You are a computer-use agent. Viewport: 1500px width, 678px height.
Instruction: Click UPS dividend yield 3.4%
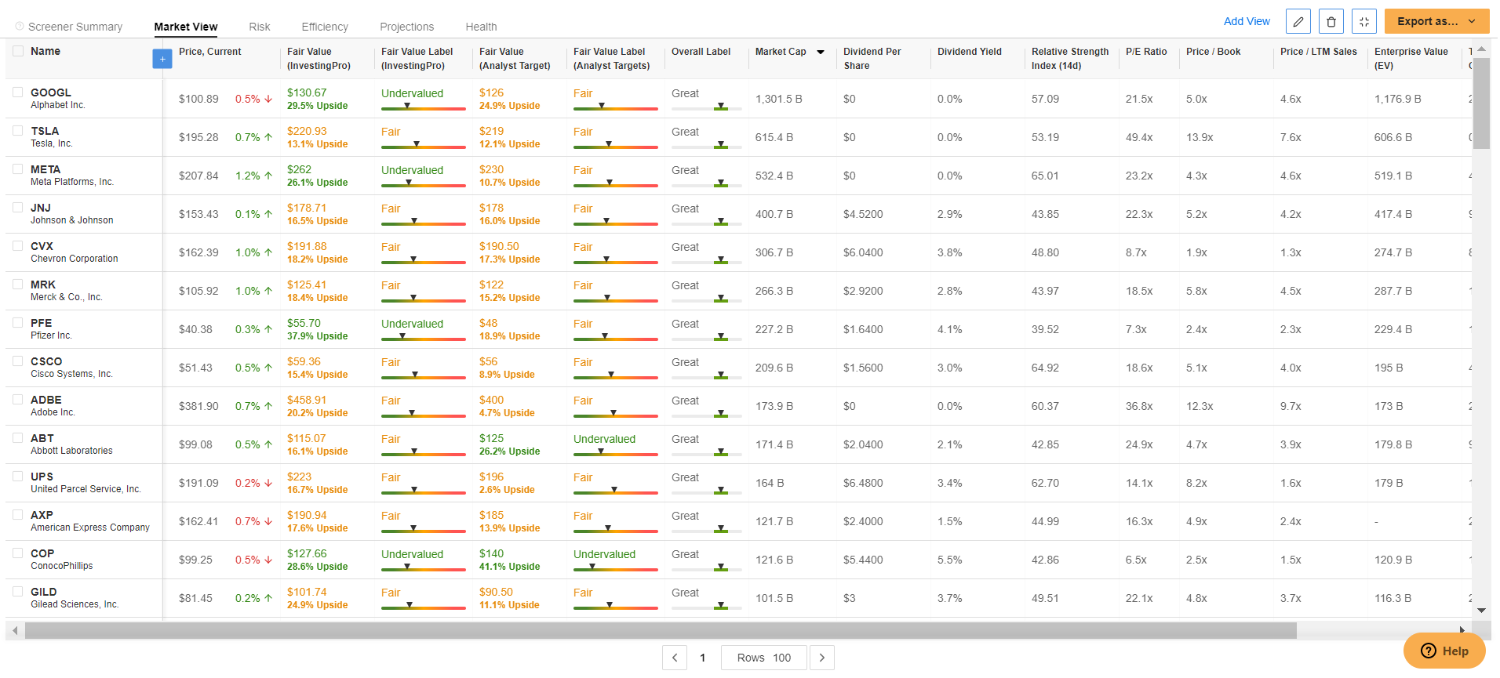[949, 483]
